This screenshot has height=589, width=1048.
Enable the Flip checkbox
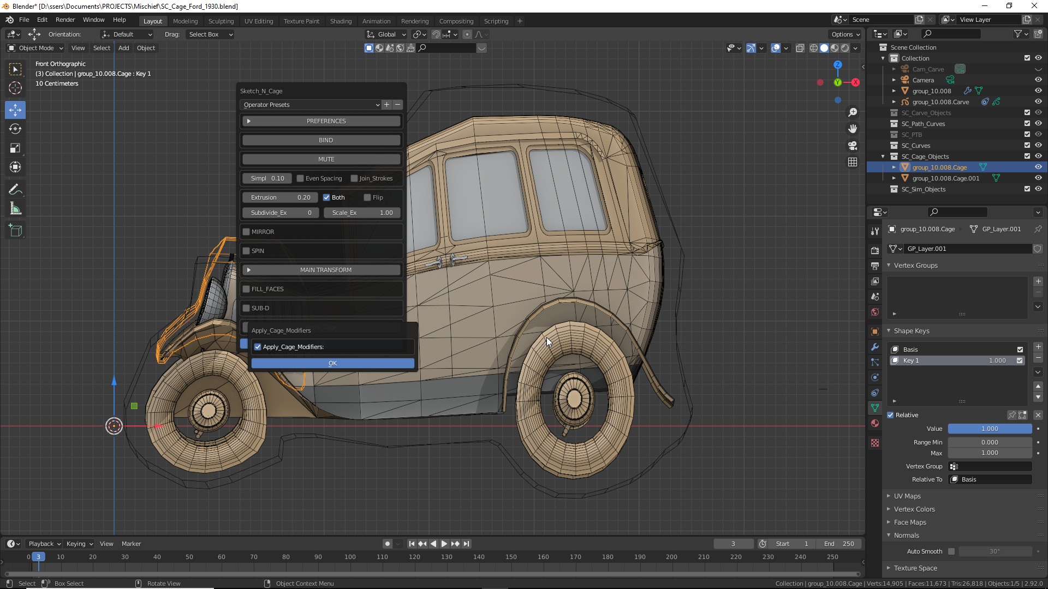367,197
